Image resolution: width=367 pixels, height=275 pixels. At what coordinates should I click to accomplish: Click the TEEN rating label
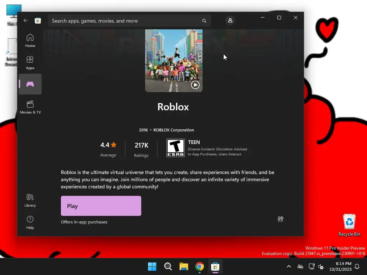pos(194,142)
